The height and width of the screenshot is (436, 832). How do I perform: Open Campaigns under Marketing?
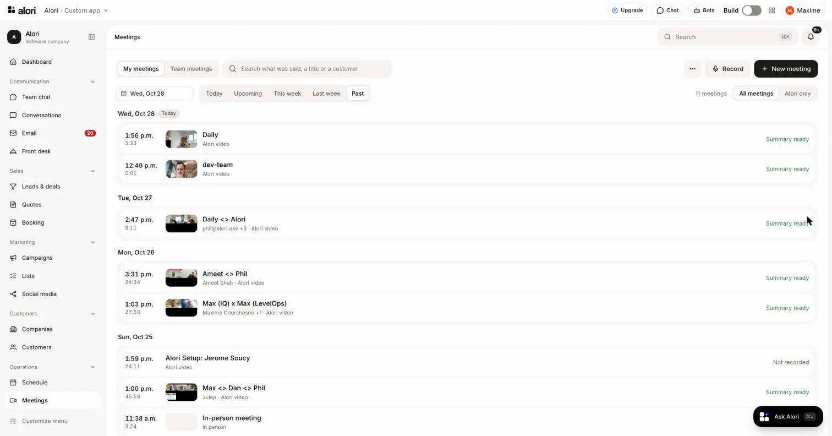[x=52, y=258]
